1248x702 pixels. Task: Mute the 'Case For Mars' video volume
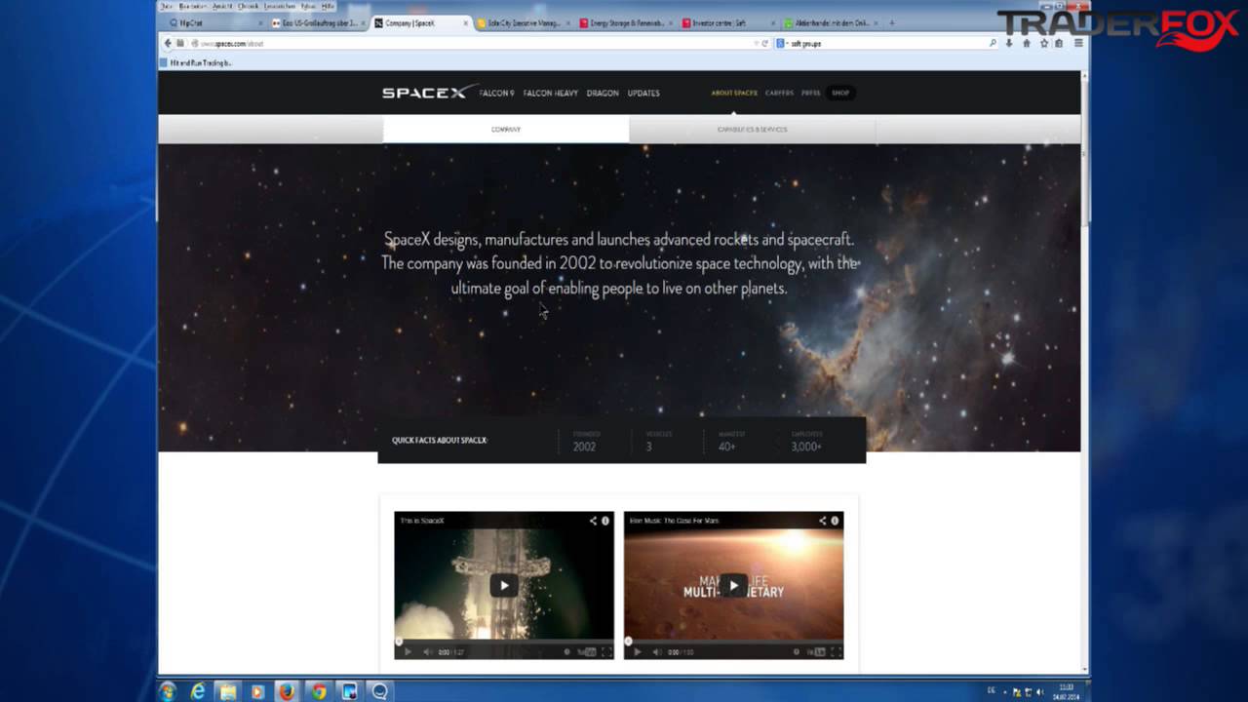[657, 652]
